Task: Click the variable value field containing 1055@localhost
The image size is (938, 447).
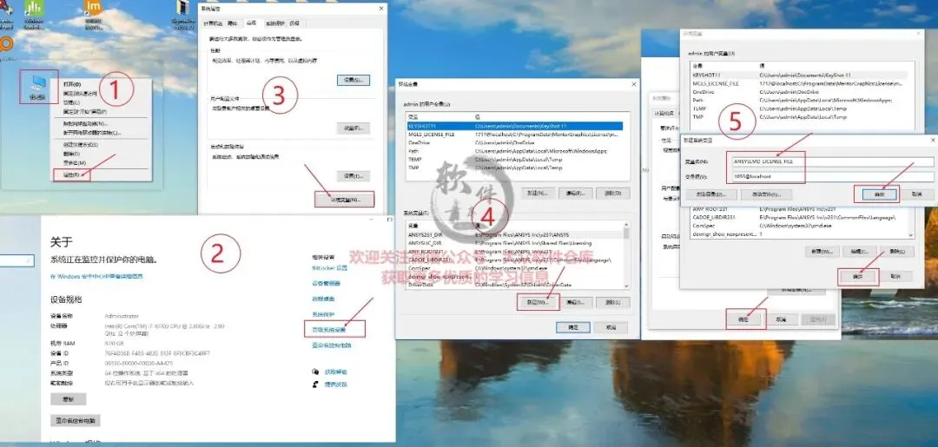Action: click(831, 177)
